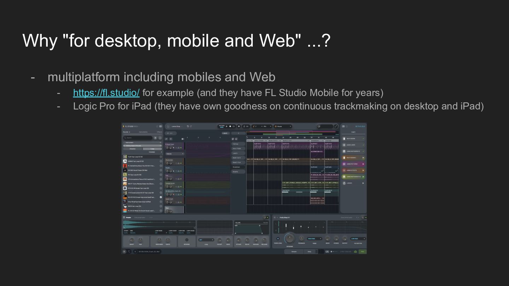Start playback with the transport Play button
Viewport: 509px width, 286px height.
click(227, 126)
